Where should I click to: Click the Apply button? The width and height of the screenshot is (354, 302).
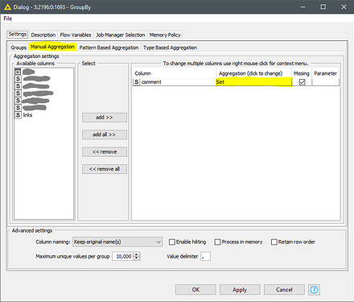click(x=240, y=290)
